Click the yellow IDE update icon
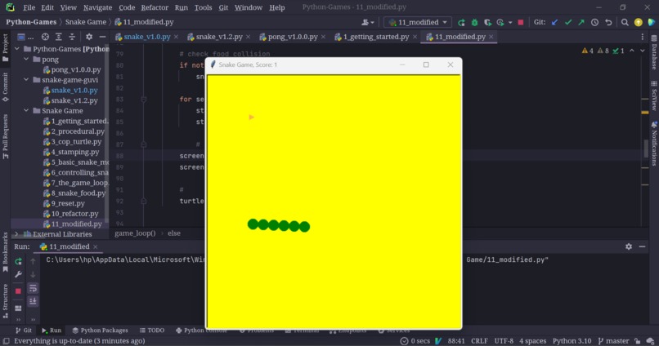 [639, 22]
